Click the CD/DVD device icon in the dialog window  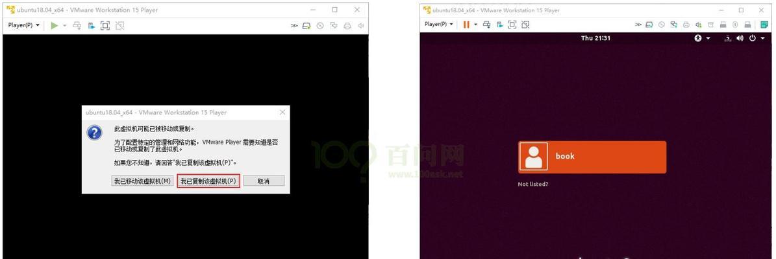pos(320,26)
